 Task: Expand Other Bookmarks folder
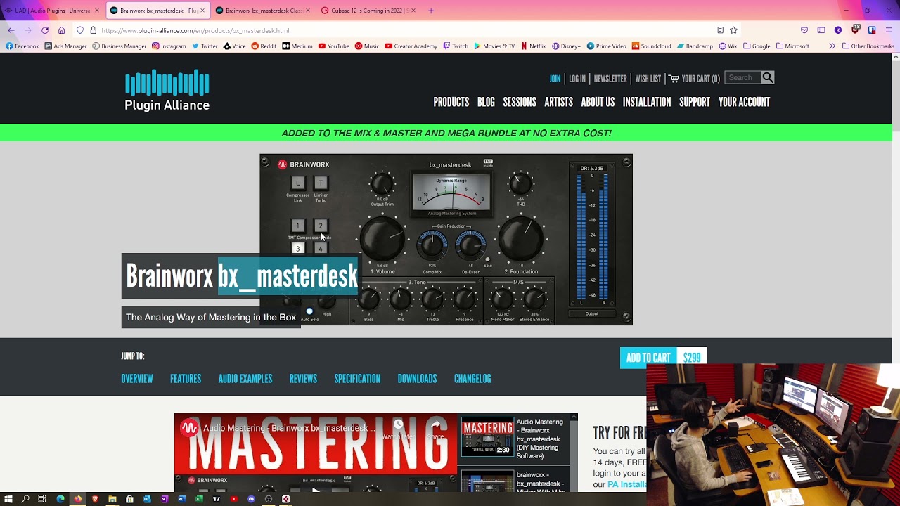click(868, 46)
